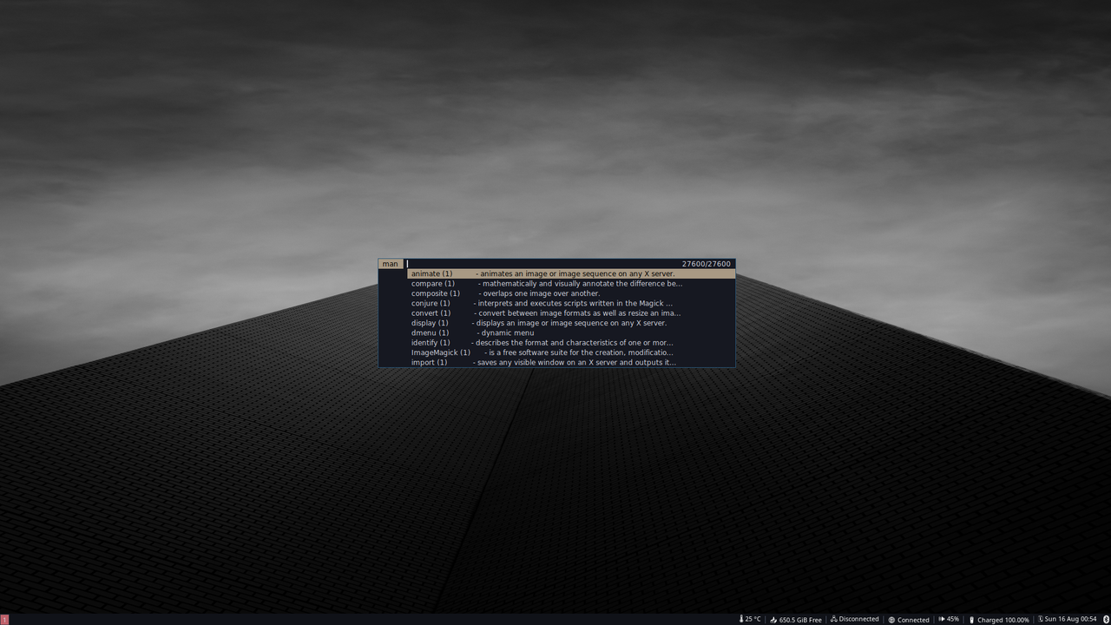Click the man prompt label

[x=391, y=264]
